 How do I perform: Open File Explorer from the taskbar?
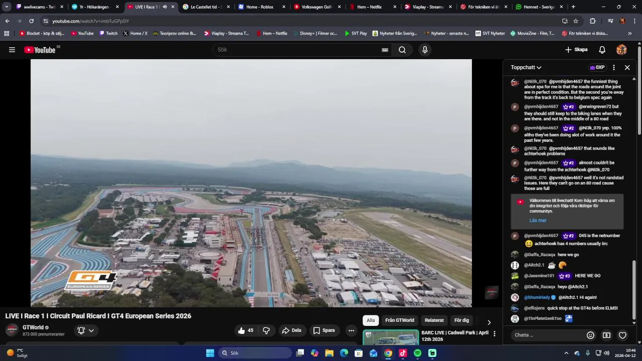pyautogui.click(x=329, y=353)
